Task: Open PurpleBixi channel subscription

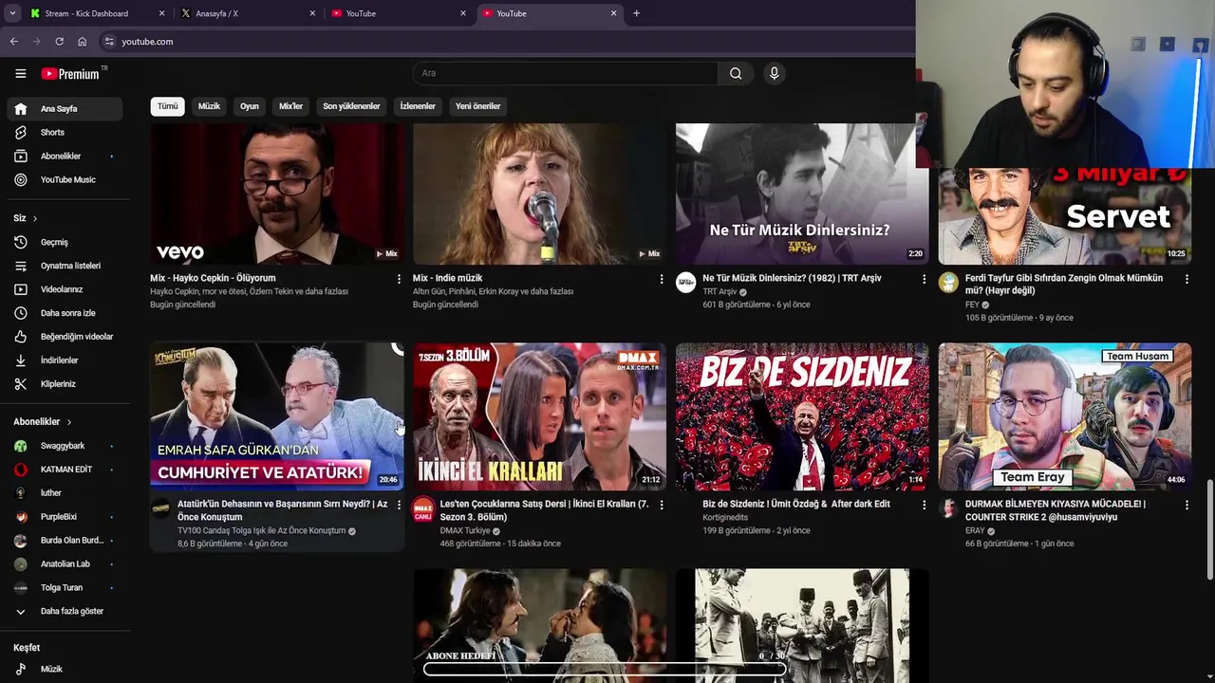Action: [x=65, y=517]
